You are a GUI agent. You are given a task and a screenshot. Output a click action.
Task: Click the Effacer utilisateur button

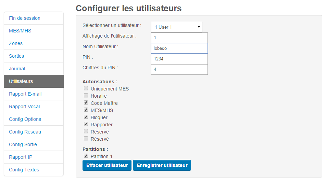pos(107,165)
